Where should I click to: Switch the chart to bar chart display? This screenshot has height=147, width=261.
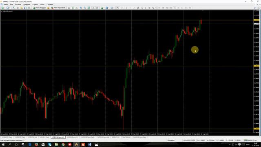(x=69, y=8)
